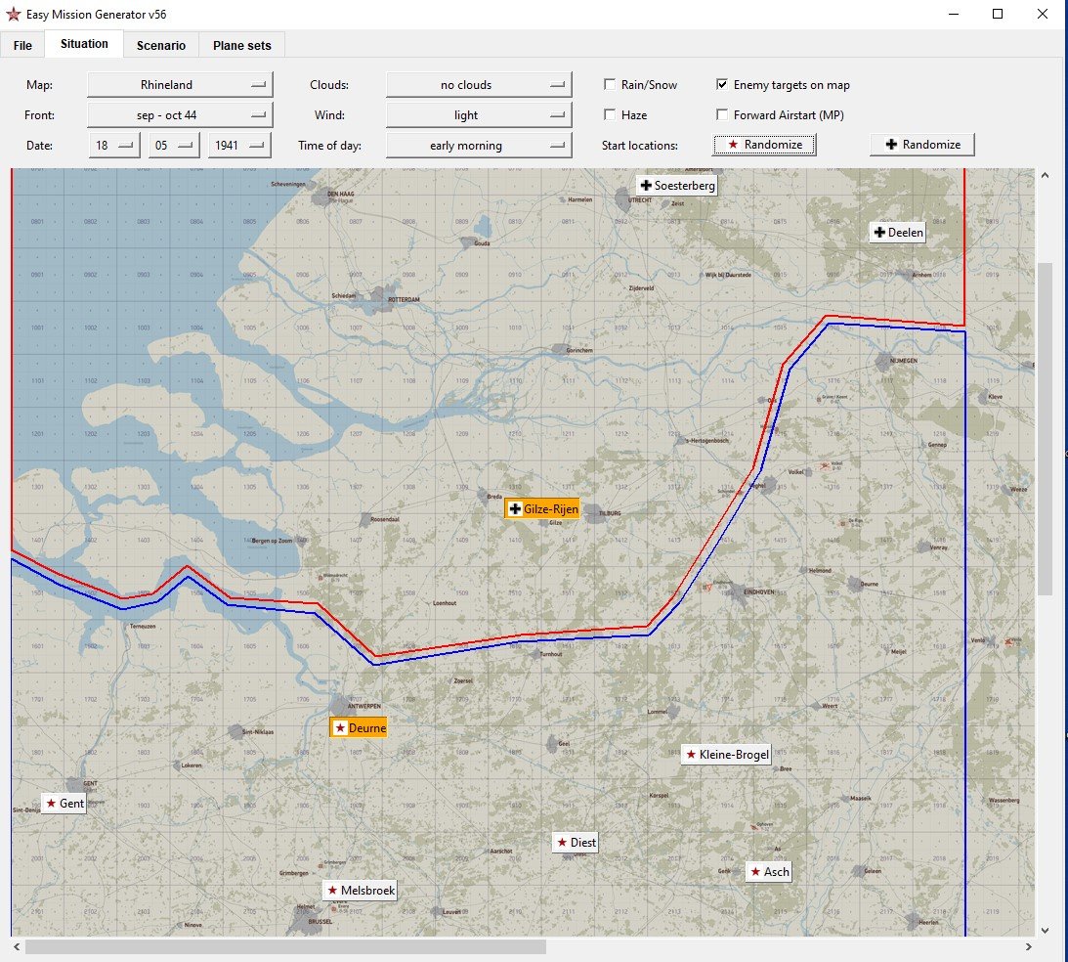The height and width of the screenshot is (962, 1068).
Task: Click the NIJMEGEN label on map
Action: (x=903, y=361)
